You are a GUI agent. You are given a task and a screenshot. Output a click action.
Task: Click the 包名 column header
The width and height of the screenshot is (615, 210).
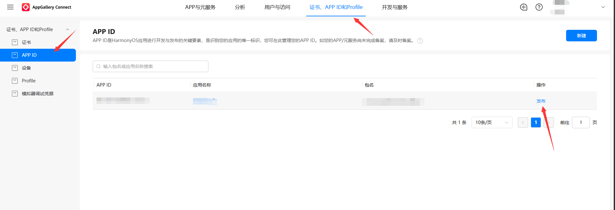369,85
